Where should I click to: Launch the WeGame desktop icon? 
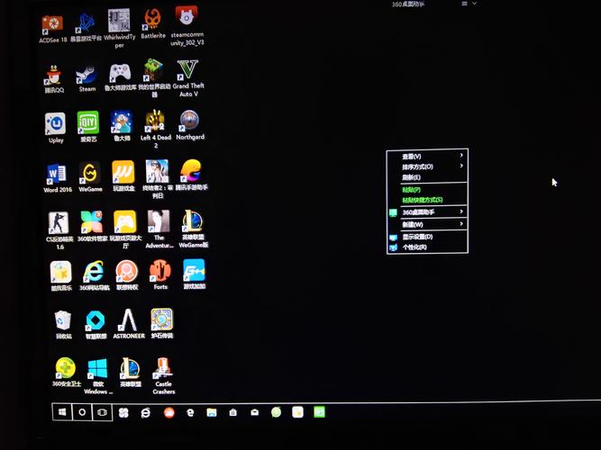point(90,176)
